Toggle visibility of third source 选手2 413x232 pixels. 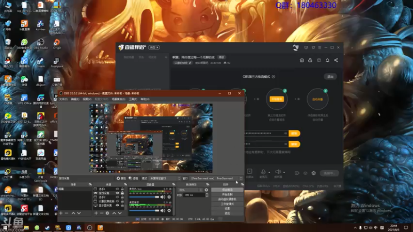pyautogui.click(x=118, y=197)
